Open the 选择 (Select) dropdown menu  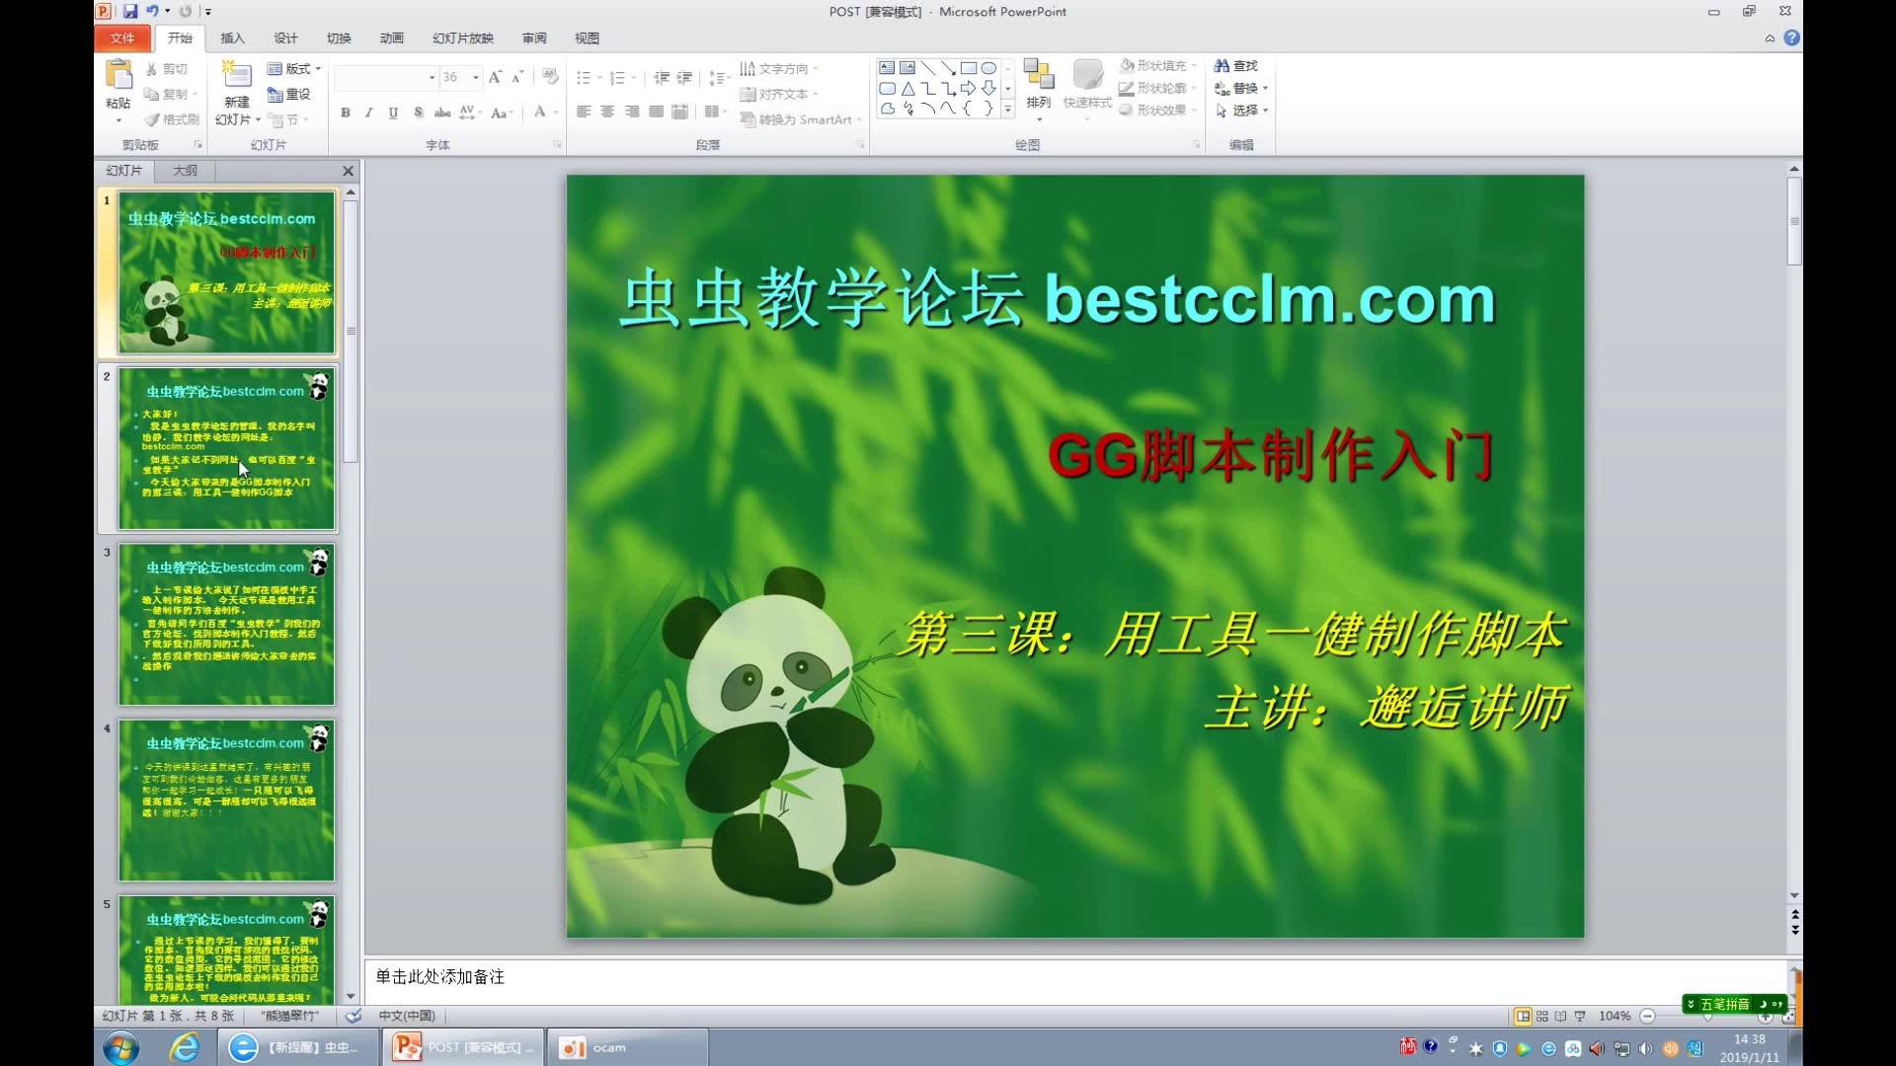click(x=1242, y=111)
